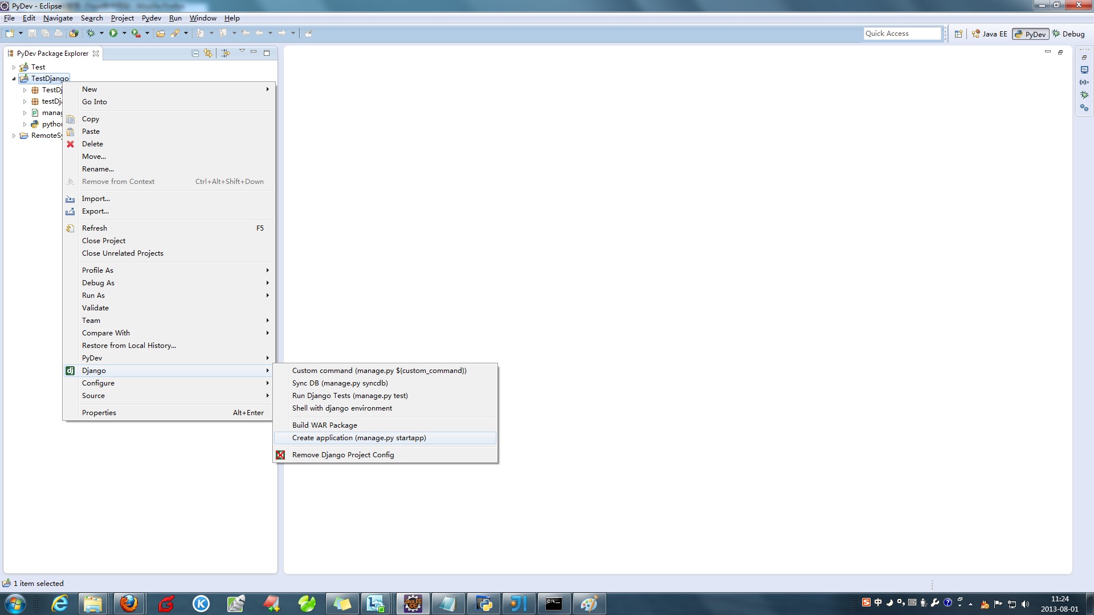Choose Import... from the context menu
1094x615 pixels.
pyautogui.click(x=169, y=199)
